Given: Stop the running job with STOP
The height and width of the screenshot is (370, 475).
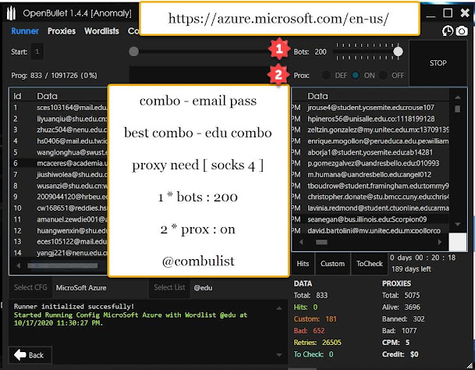Looking at the screenshot, I should coord(438,63).
